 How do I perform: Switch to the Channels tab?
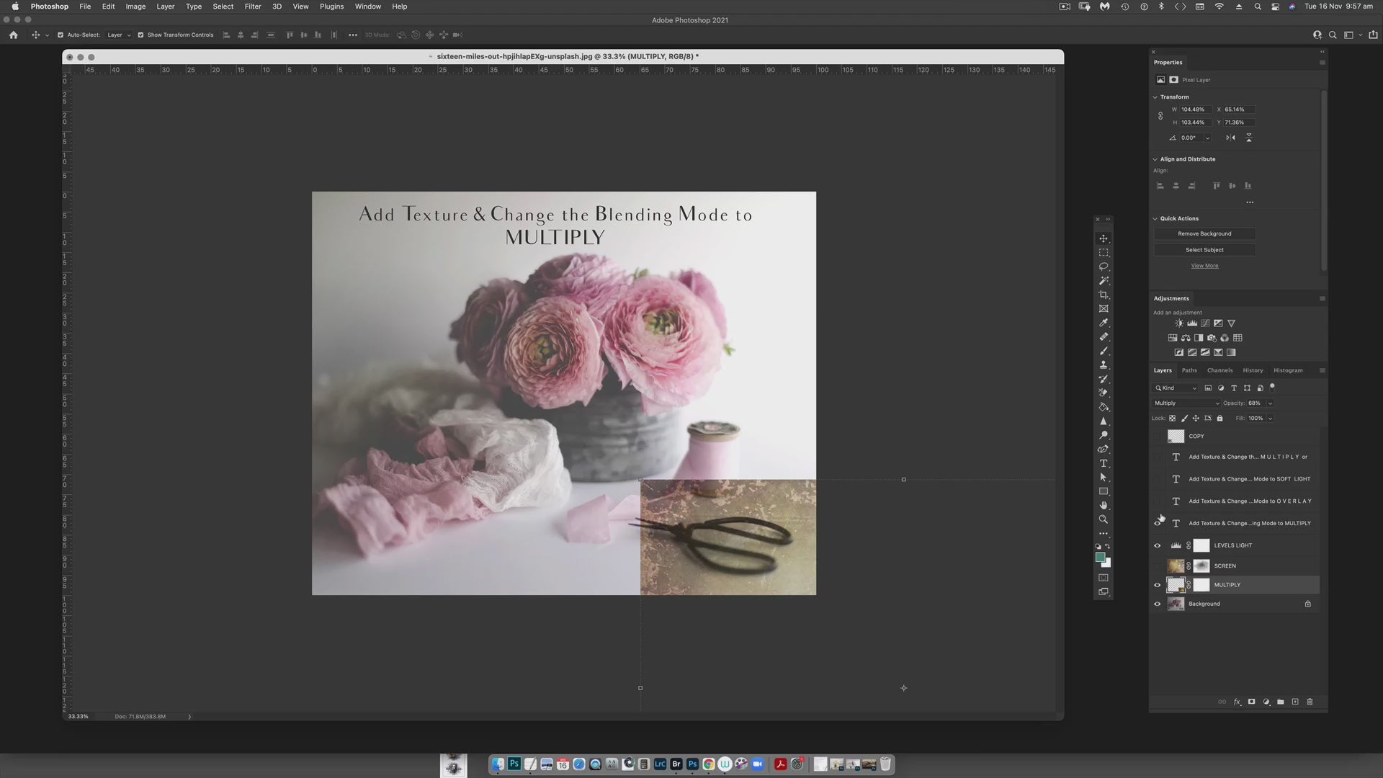click(x=1219, y=370)
